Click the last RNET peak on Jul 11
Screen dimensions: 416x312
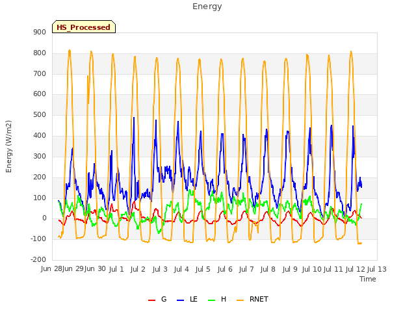point(351,51)
